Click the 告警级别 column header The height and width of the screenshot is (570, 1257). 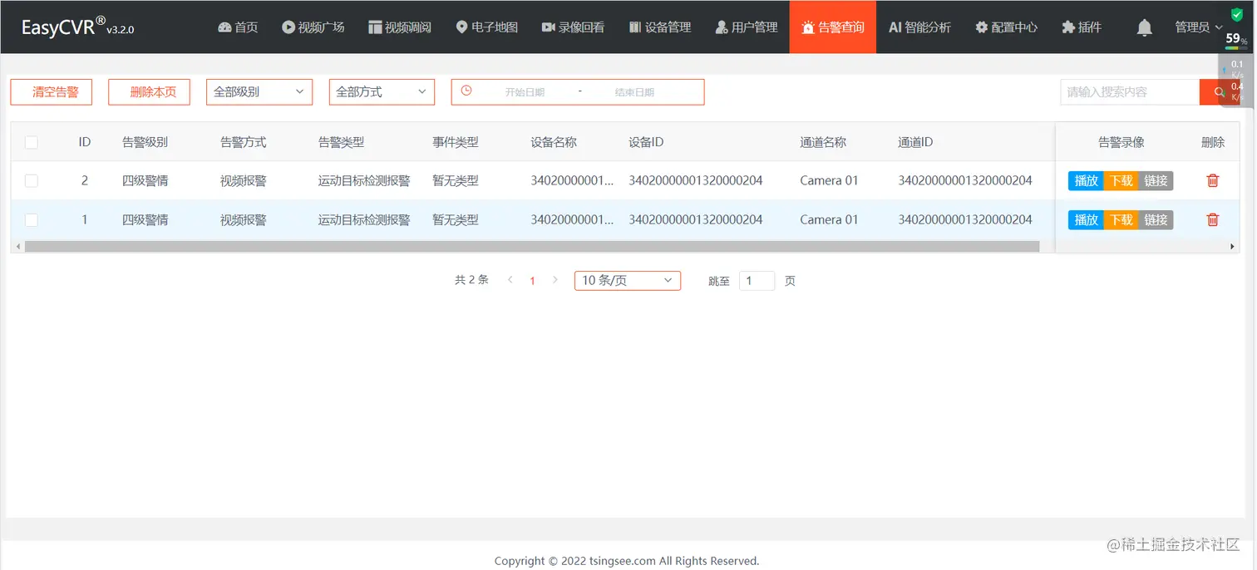(x=145, y=142)
